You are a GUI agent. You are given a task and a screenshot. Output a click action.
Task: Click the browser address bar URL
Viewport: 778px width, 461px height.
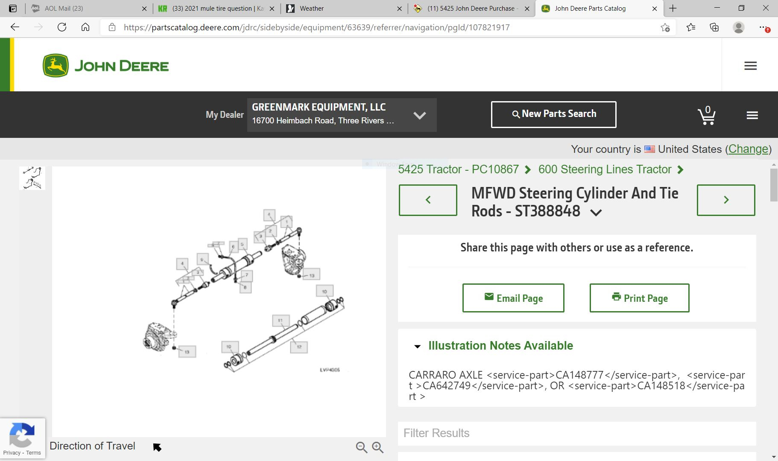pos(316,27)
